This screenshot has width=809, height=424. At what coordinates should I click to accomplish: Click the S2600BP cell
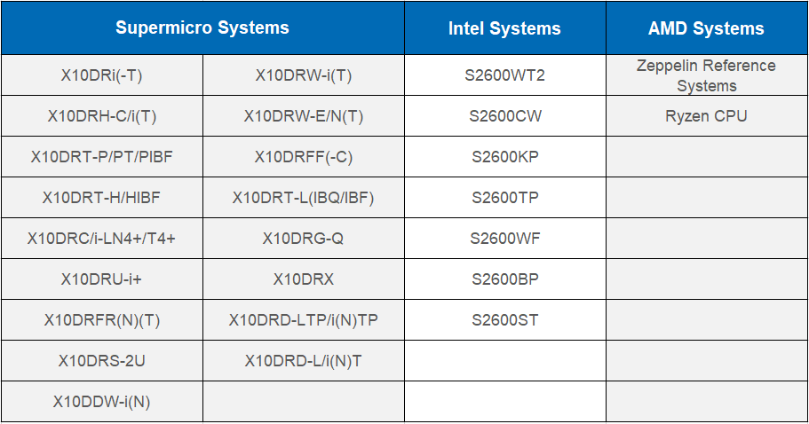[504, 279]
